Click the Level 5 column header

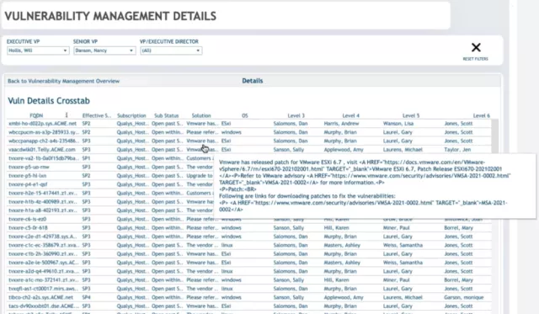pyautogui.click(x=411, y=116)
